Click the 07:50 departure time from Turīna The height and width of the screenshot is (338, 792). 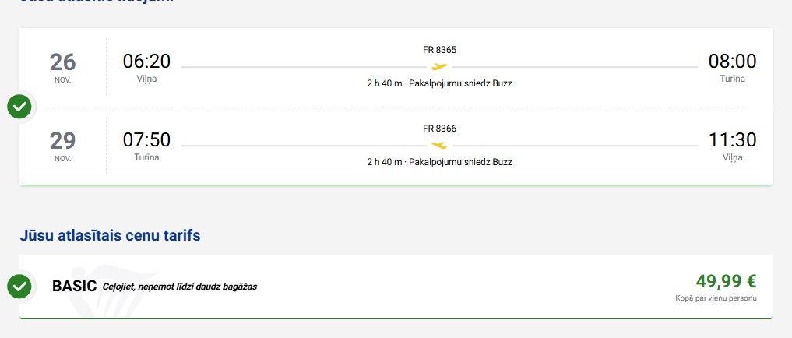click(x=146, y=140)
